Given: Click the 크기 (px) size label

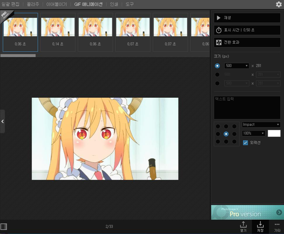Looking at the screenshot, I should (x=221, y=56).
